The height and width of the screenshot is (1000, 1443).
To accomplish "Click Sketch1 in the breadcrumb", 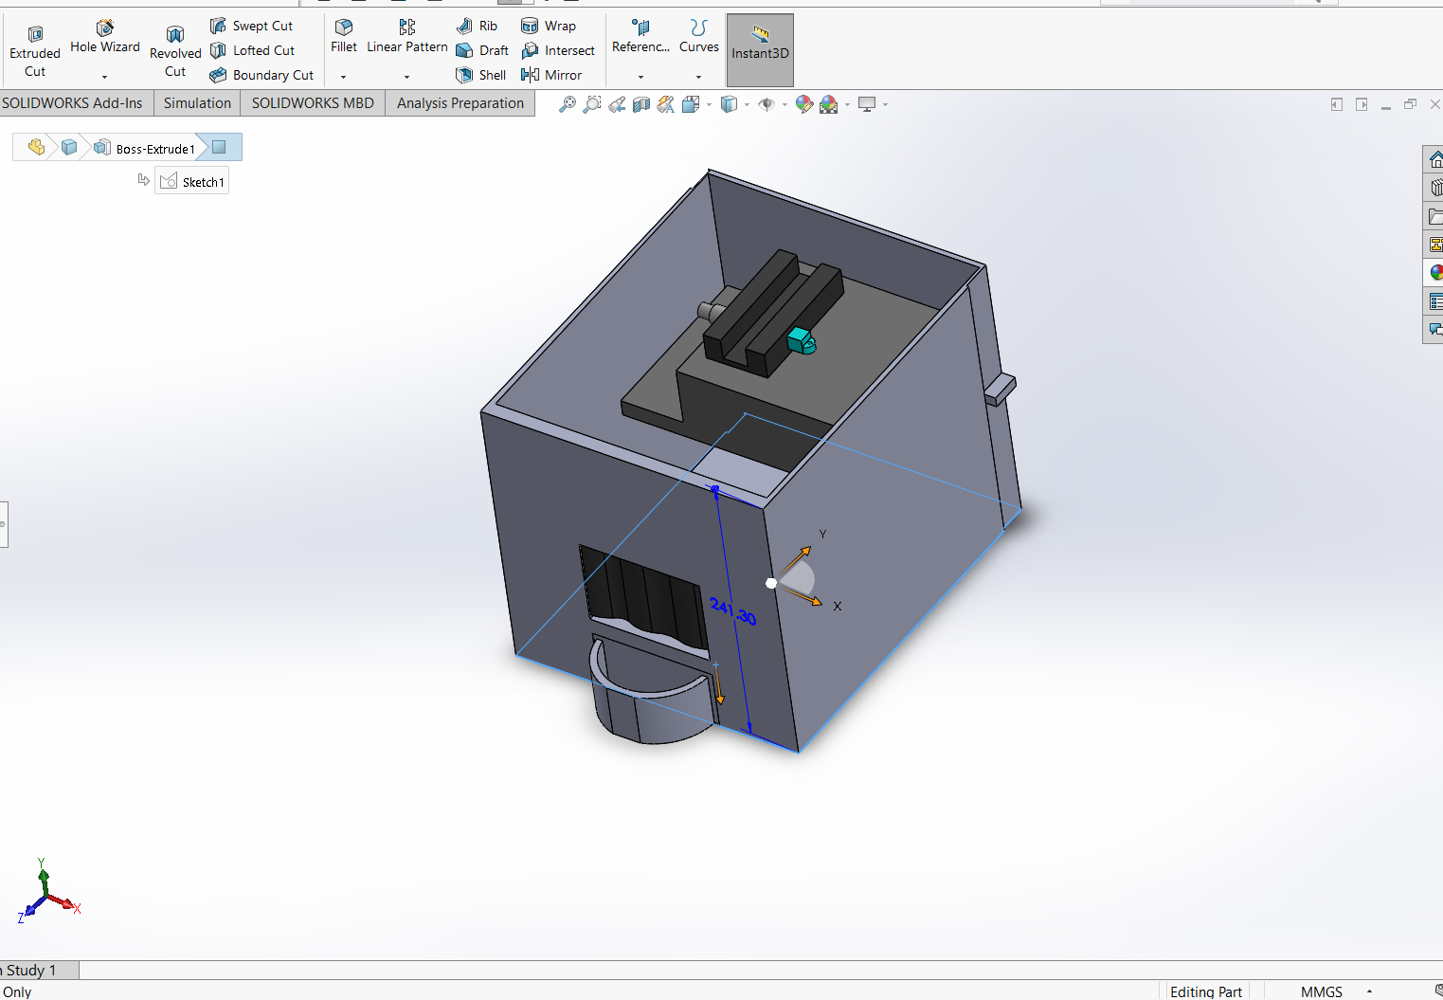I will click(x=192, y=182).
